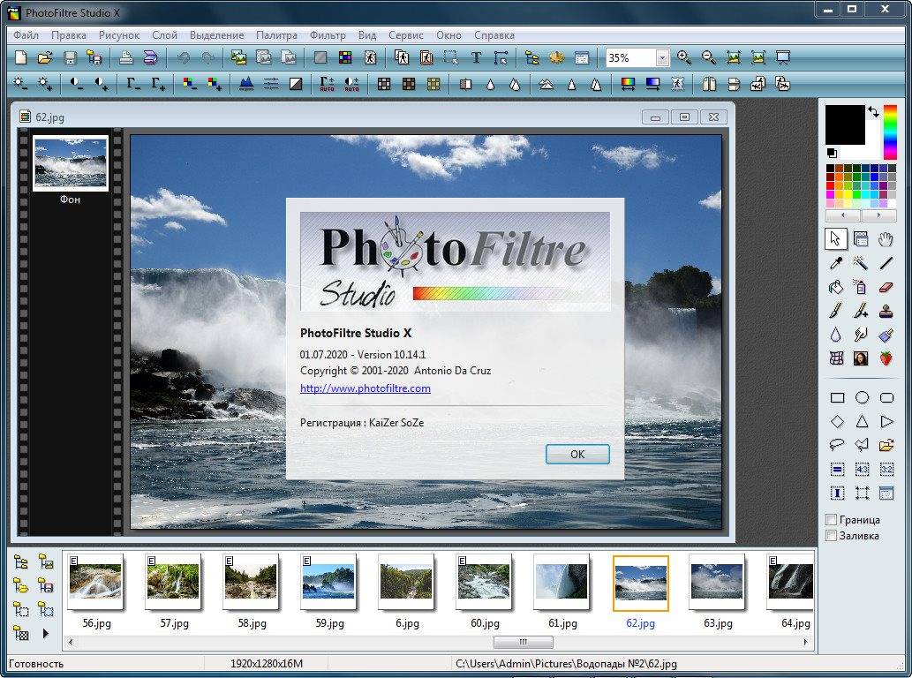
Task: Click OK in the About dialog
Action: click(x=577, y=454)
